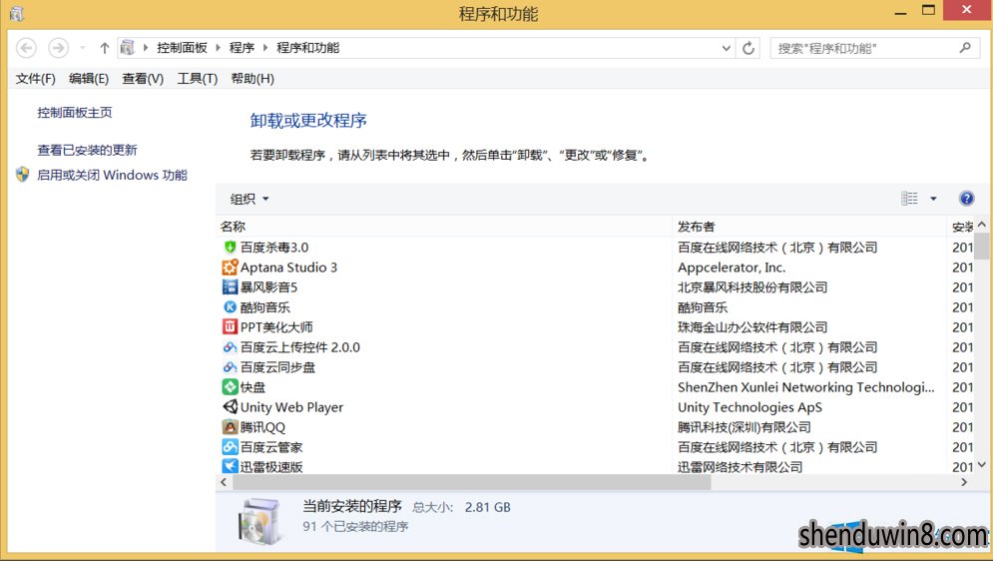This screenshot has height=561, width=993.
Task: Expand the view options arrow
Action: pyautogui.click(x=933, y=199)
